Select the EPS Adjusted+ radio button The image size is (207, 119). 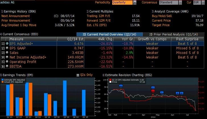pyautogui.click(x=7, y=43)
